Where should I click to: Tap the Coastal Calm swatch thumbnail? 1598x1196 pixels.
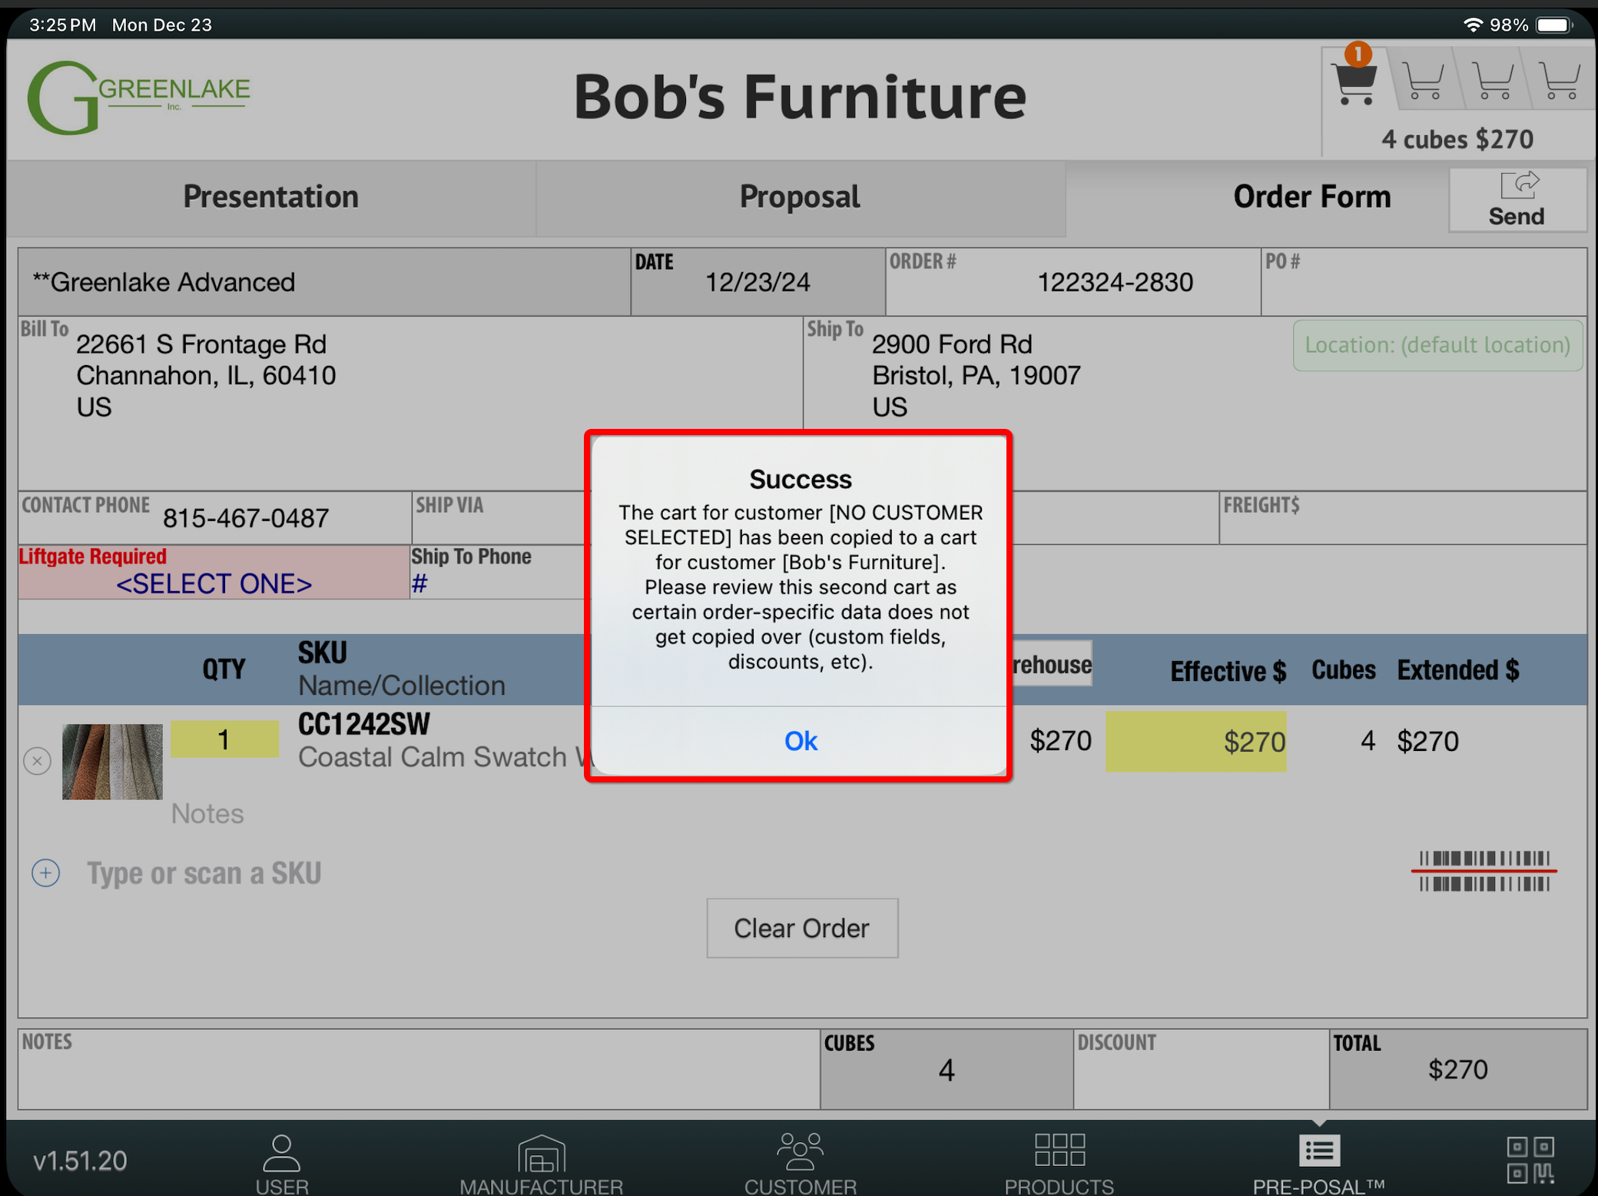(112, 761)
